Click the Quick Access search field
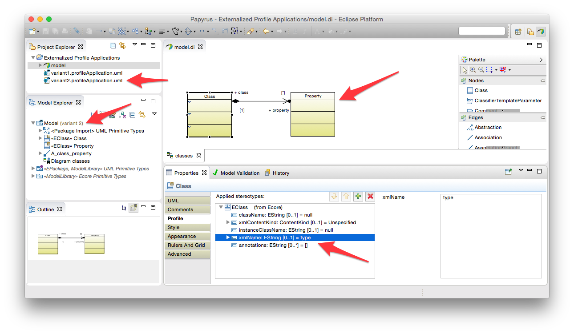The height and width of the screenshot is (334, 574). click(482, 32)
